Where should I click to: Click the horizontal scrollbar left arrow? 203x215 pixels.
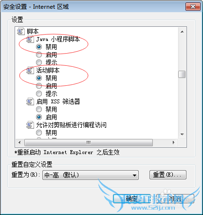(19, 143)
